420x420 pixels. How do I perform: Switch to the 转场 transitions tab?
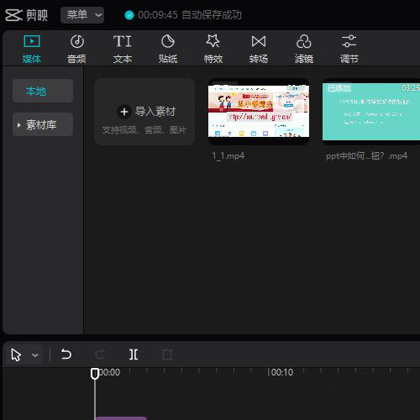coord(259,49)
